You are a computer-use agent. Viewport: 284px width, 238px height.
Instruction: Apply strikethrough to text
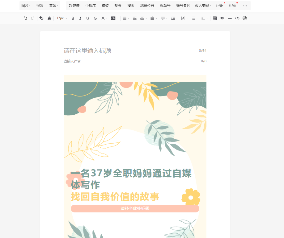(x=95, y=18)
